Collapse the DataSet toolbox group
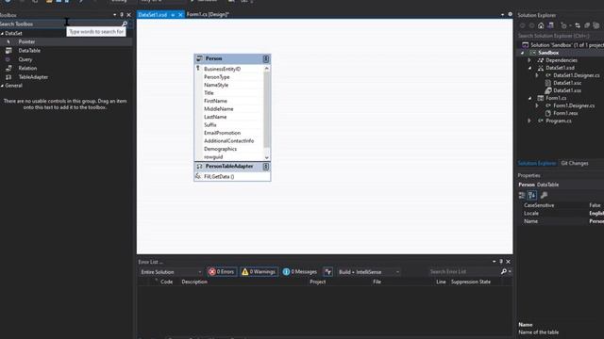 click(2, 34)
